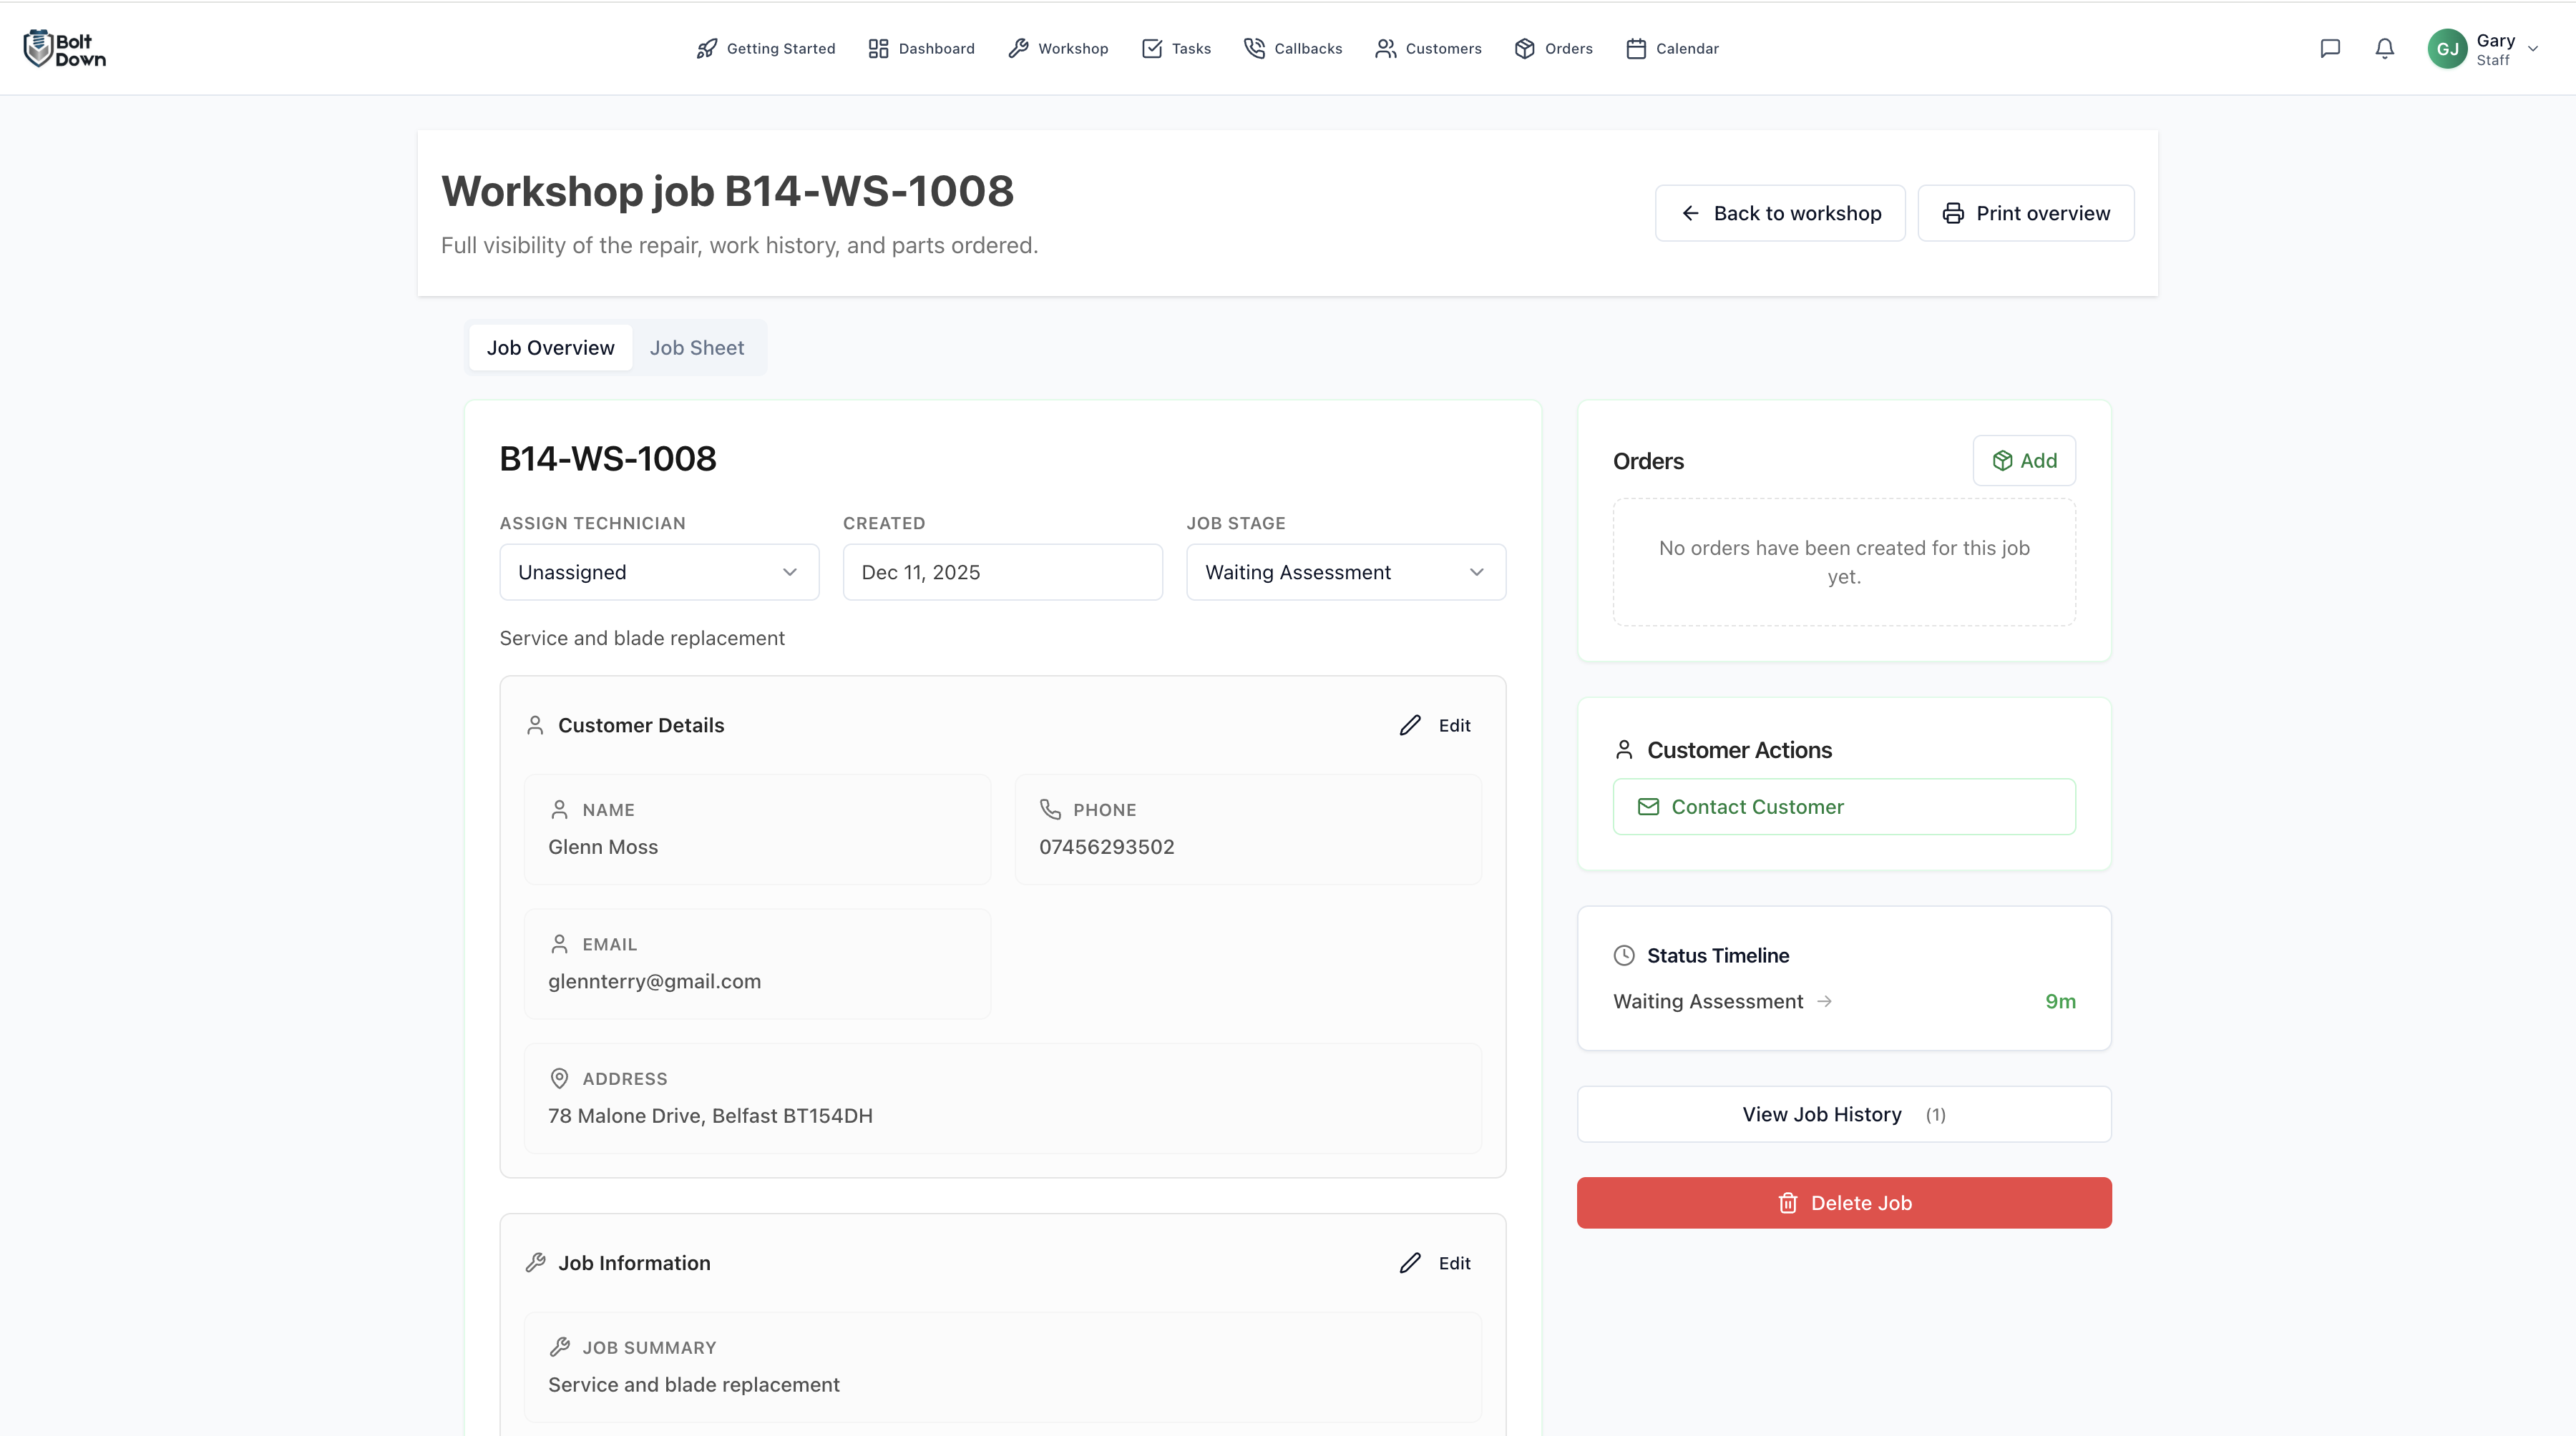The image size is (2576, 1436).
Task: Click Contact Customer
Action: (1843, 807)
